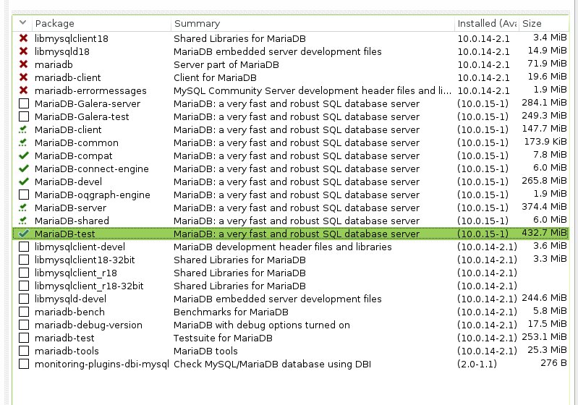Check the box for mariadb-test

24,338
